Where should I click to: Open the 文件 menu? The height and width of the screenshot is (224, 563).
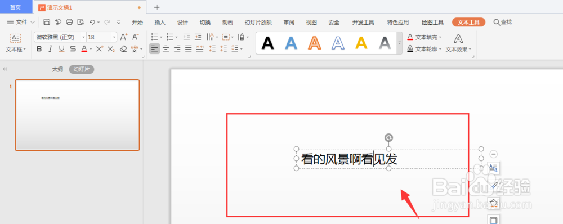(21, 23)
